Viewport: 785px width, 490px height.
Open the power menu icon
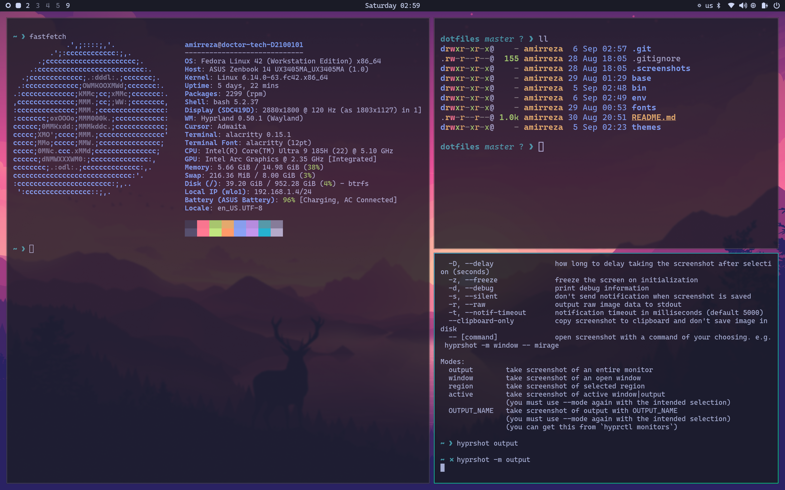(776, 5)
